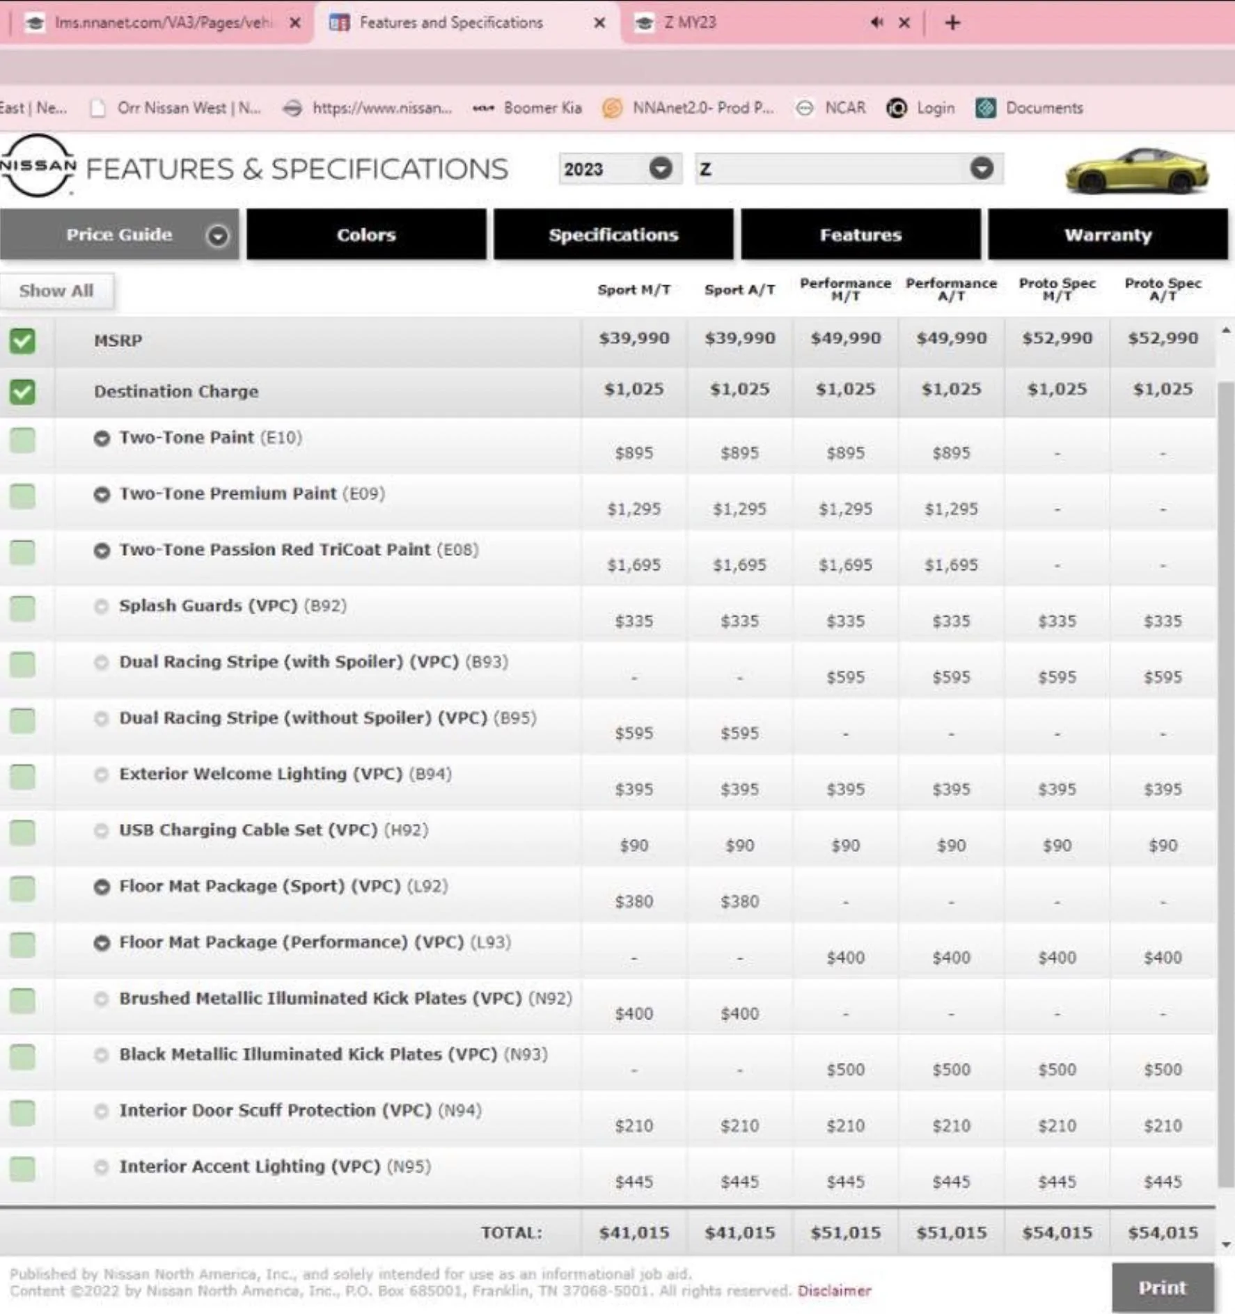1235x1314 pixels.
Task: Check the USB Charging Cable Set checkbox
Action: click(x=22, y=832)
